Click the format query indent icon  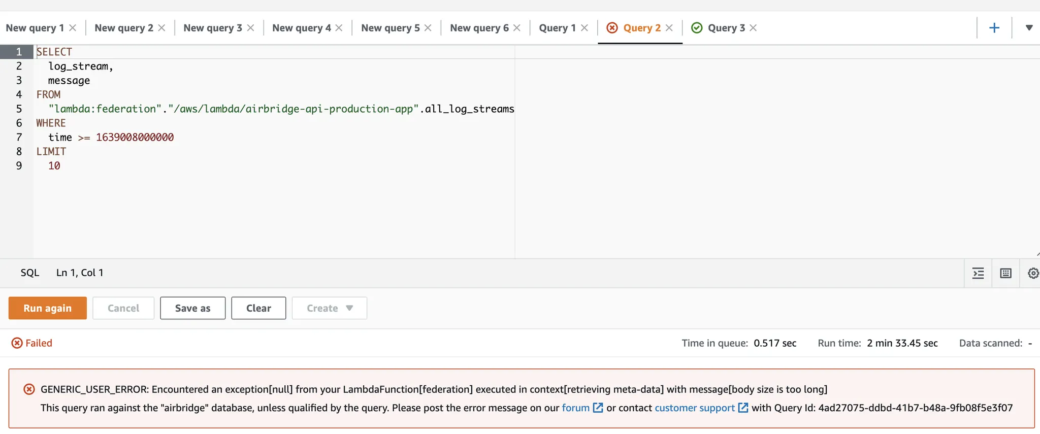click(978, 273)
